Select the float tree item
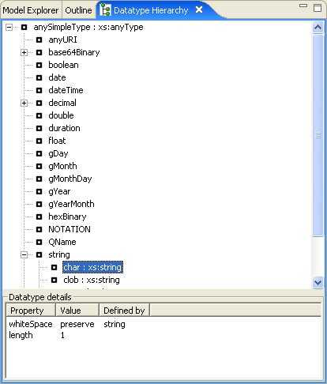The width and height of the screenshot is (327, 384). click(x=57, y=141)
